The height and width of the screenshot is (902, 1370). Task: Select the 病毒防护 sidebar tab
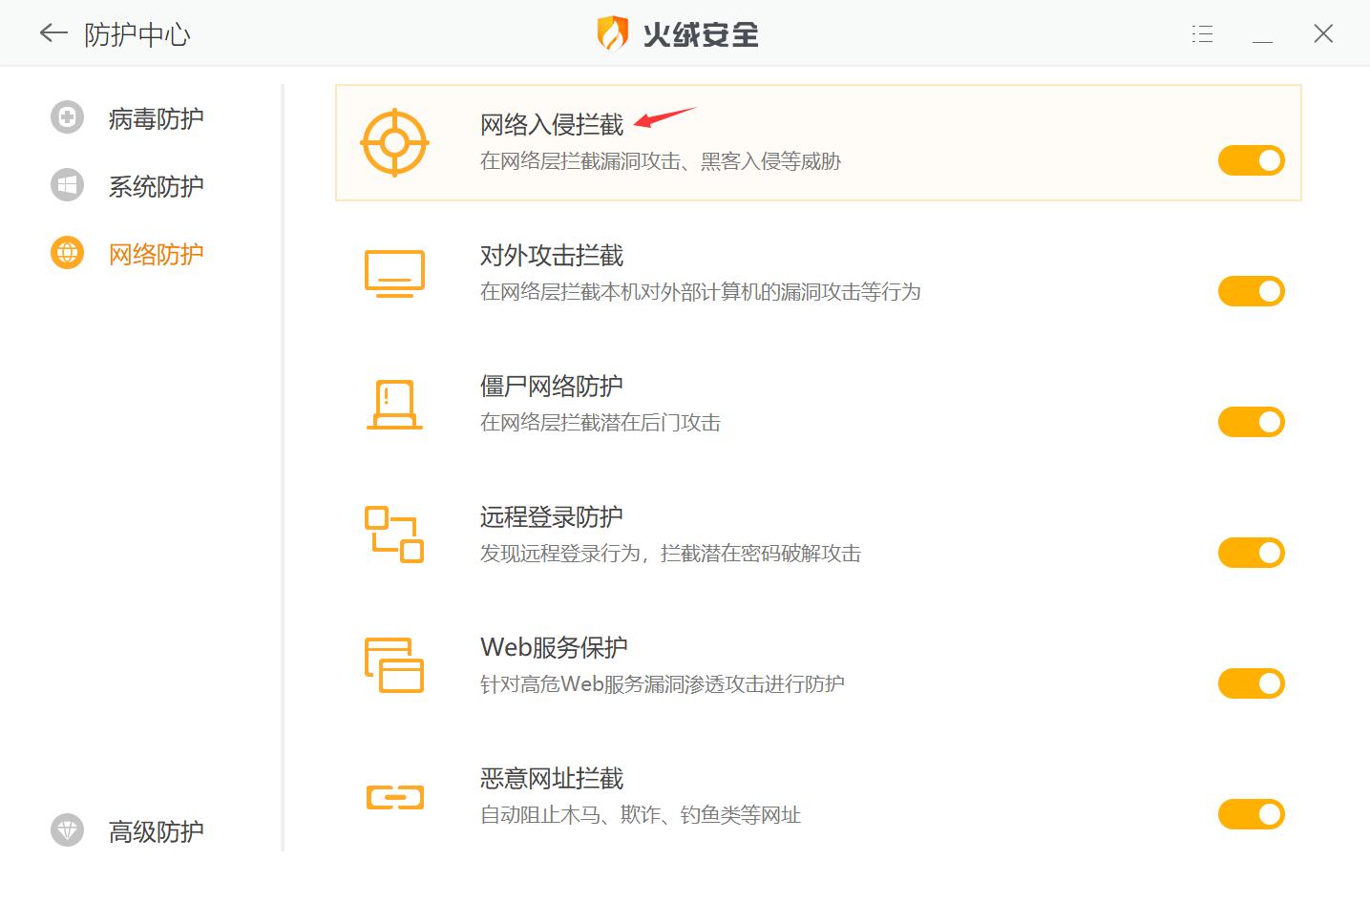click(156, 118)
